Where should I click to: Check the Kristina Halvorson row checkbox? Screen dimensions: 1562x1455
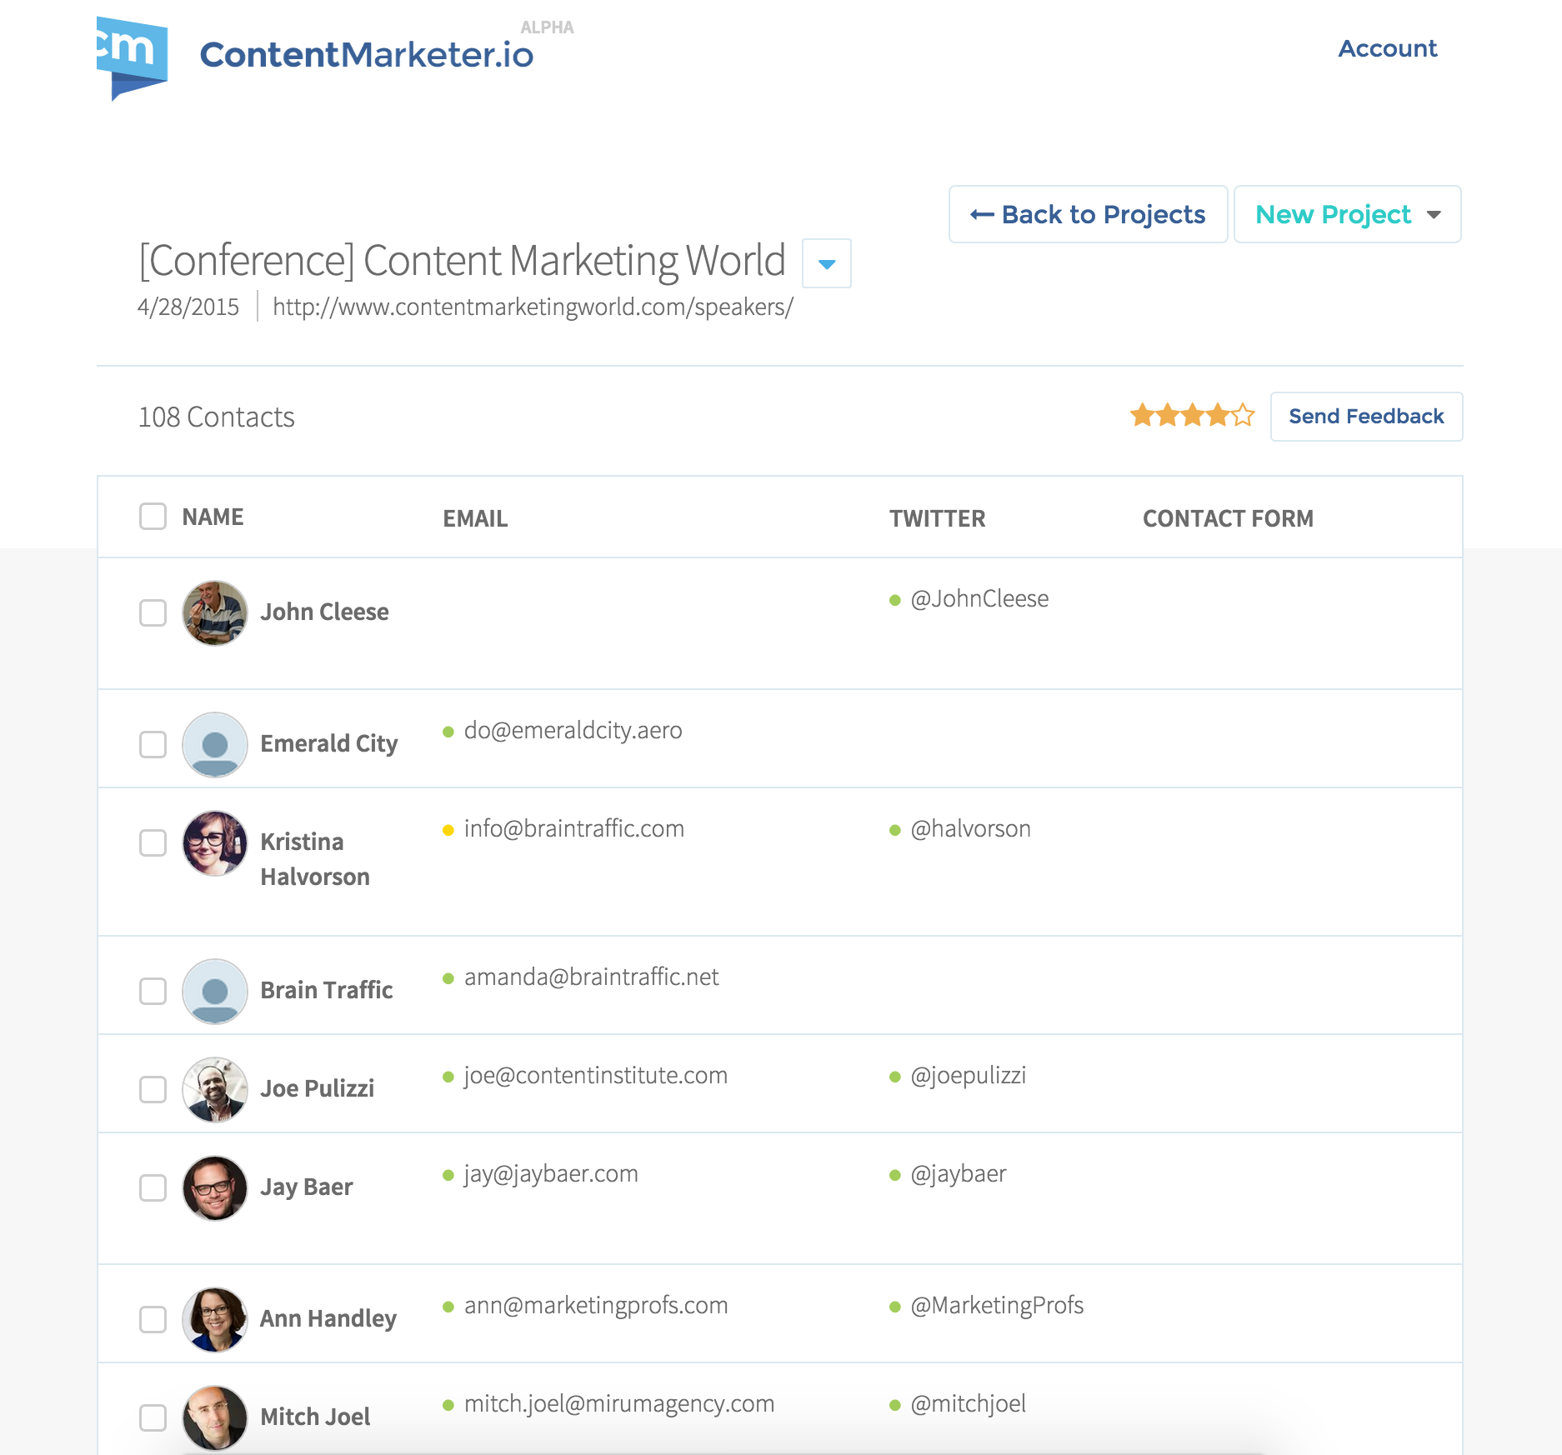tap(153, 842)
